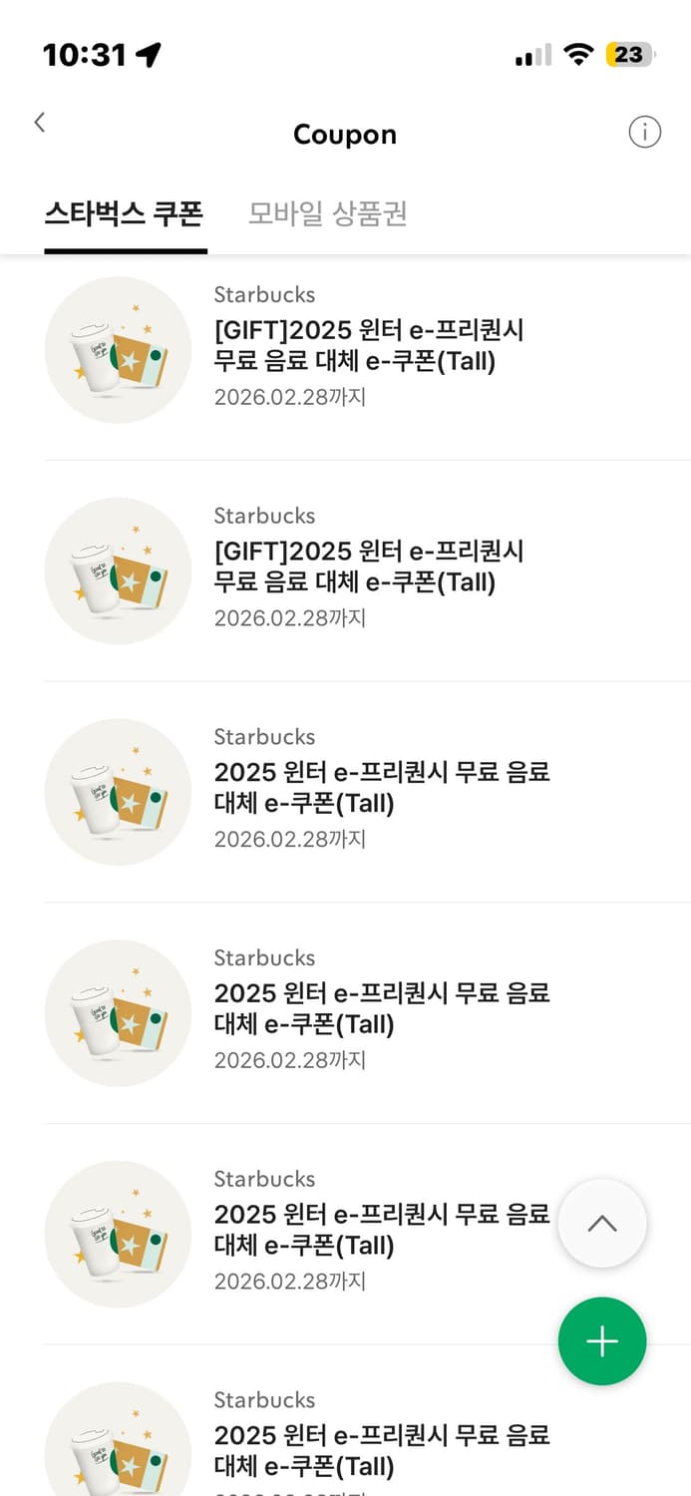Open the first [GIFT] winter e-frequency coupon thumbnail
This screenshot has width=691, height=1496.
pos(118,348)
